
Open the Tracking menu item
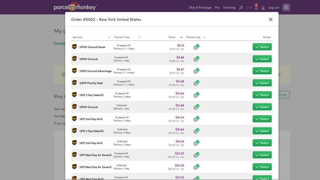[x=229, y=8]
